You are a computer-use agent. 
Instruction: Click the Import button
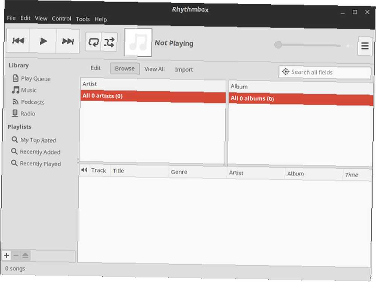point(184,70)
